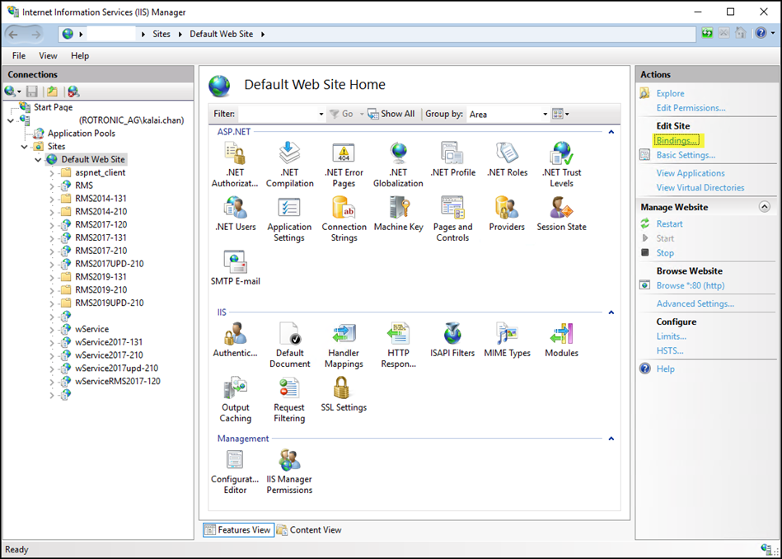Open the Authentication feature icon
This screenshot has width=782, height=559.
click(x=235, y=340)
